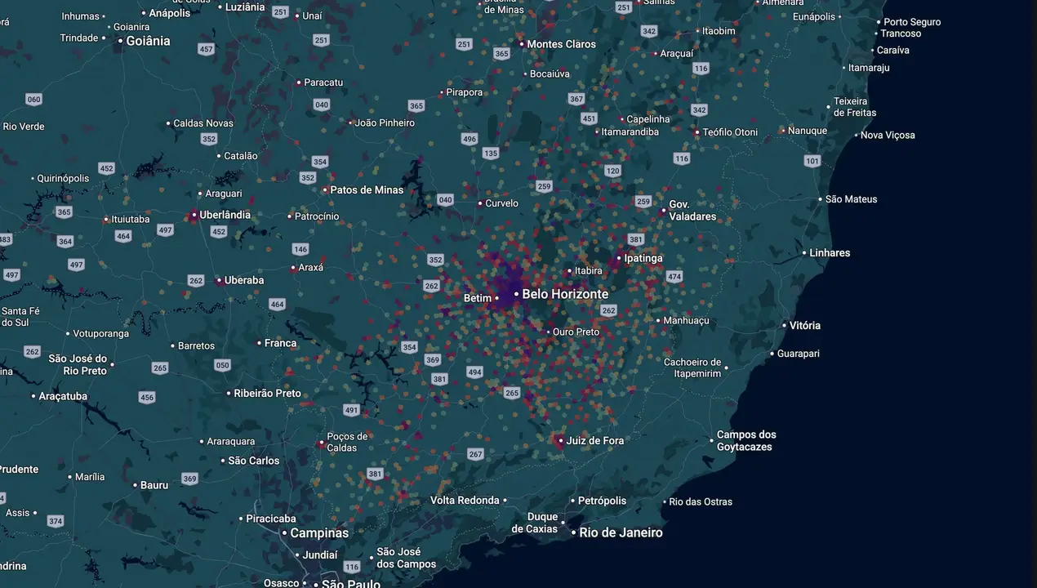
Task: Select Cachoeiro de Itapemirim label
Action: coord(692,367)
